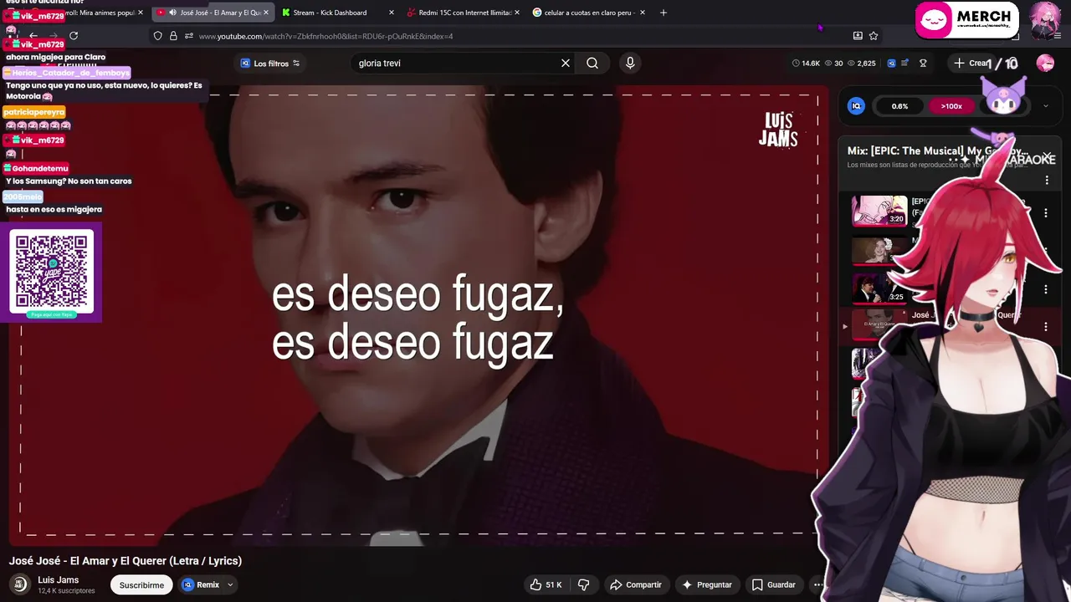Start voice search with the microphone
1071x602 pixels.
630,63
